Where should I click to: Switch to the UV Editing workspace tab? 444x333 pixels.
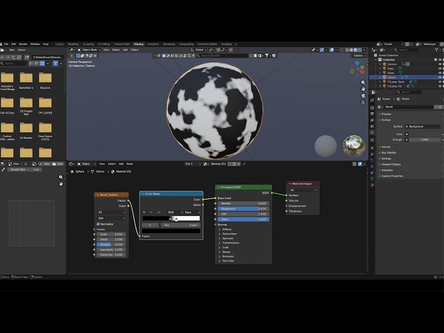104,44
